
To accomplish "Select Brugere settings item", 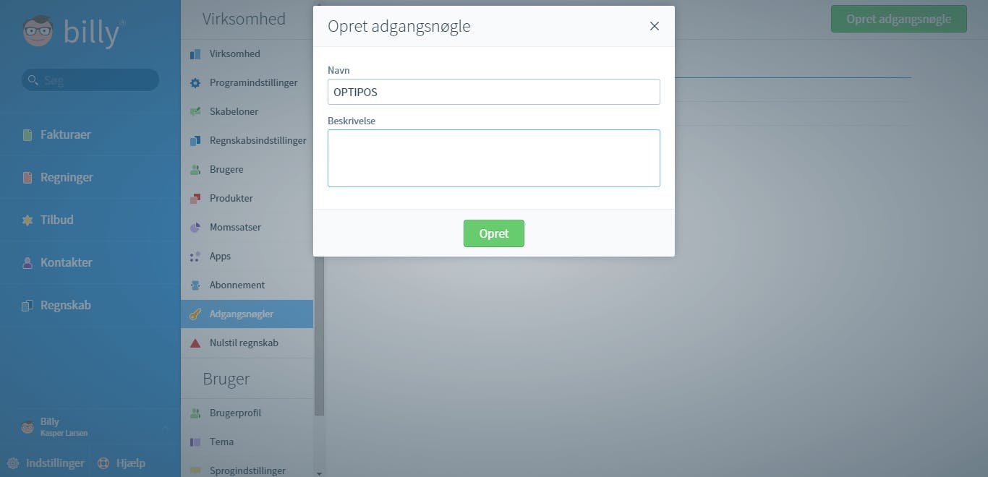I will 247,170.
